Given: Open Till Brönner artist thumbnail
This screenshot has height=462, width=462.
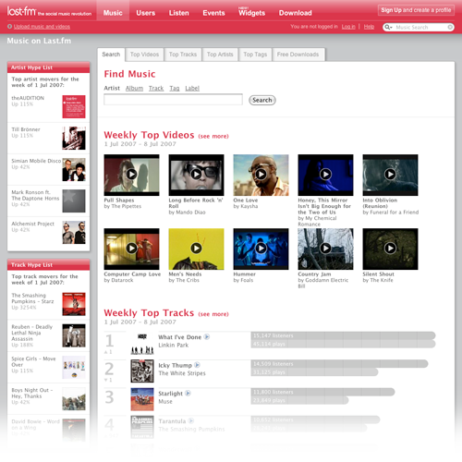Looking at the screenshot, I should [x=74, y=139].
